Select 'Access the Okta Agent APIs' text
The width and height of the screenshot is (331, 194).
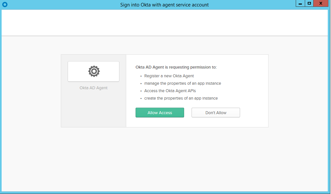(170, 91)
